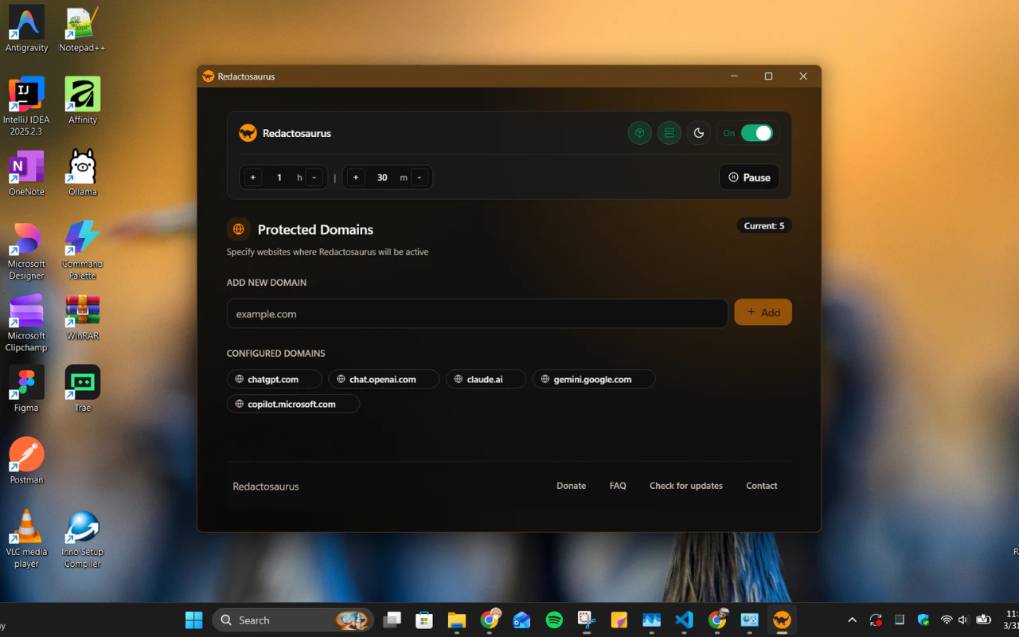Open Affinity desktop shortcut

tap(83, 101)
